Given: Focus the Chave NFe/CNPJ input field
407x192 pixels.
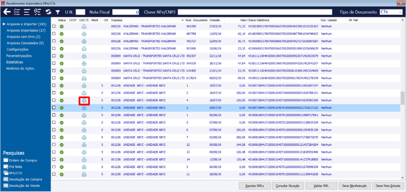Looking at the screenshot, I should 255,12.
